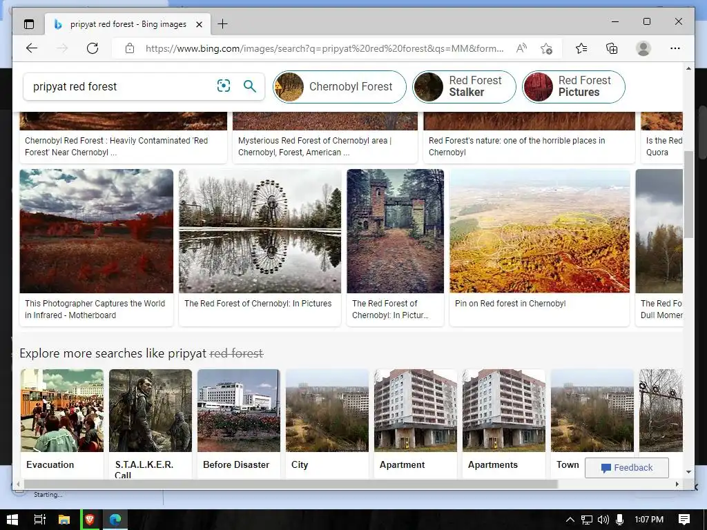The height and width of the screenshot is (530, 707).
Task: Open the aerial Red forest pin image
Action: pyautogui.click(x=540, y=230)
